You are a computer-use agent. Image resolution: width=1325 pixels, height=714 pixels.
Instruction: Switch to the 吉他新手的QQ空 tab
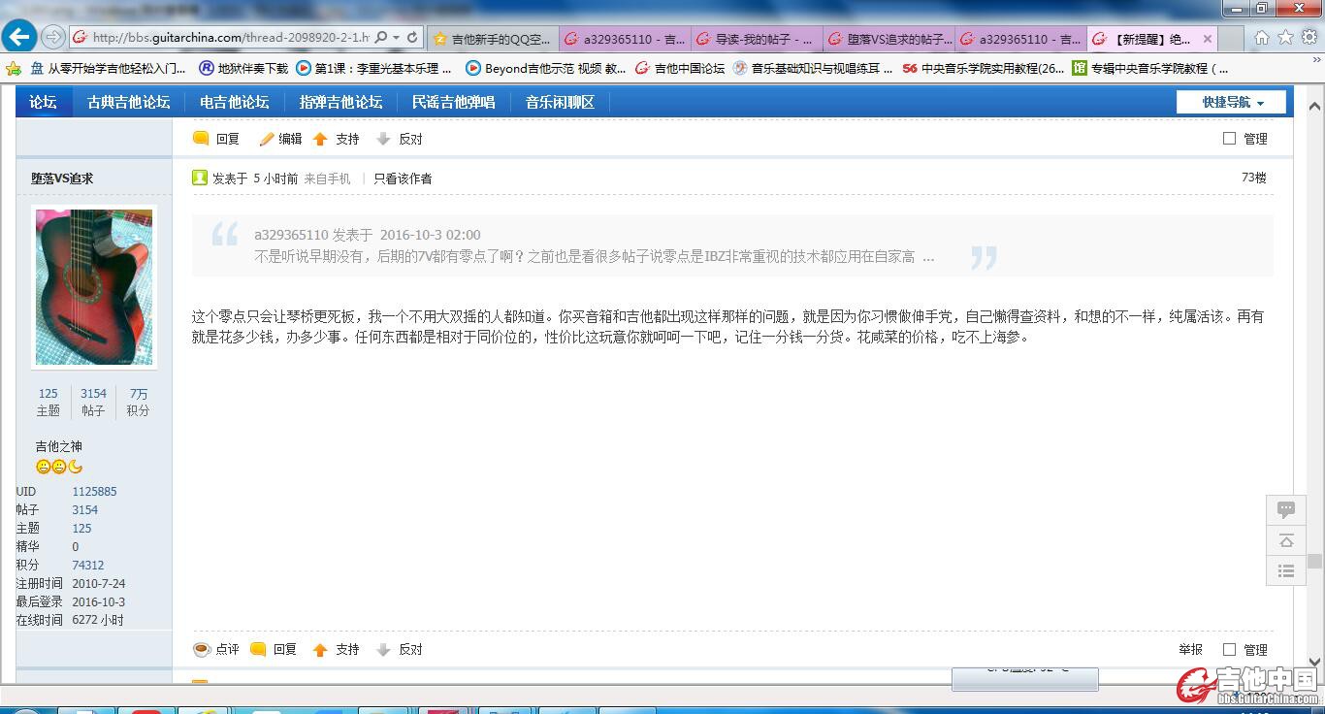[x=493, y=39]
